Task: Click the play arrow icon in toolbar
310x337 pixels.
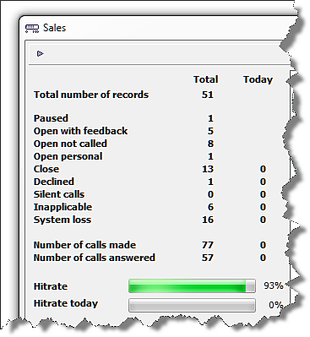Action: tap(41, 53)
